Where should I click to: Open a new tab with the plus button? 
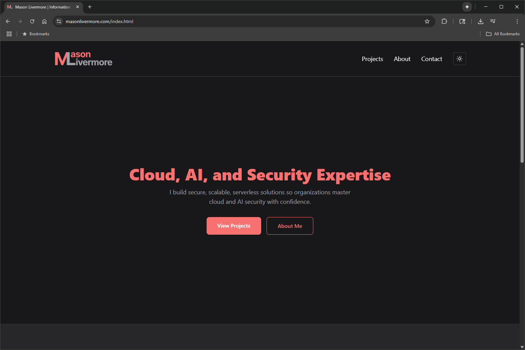(x=90, y=7)
